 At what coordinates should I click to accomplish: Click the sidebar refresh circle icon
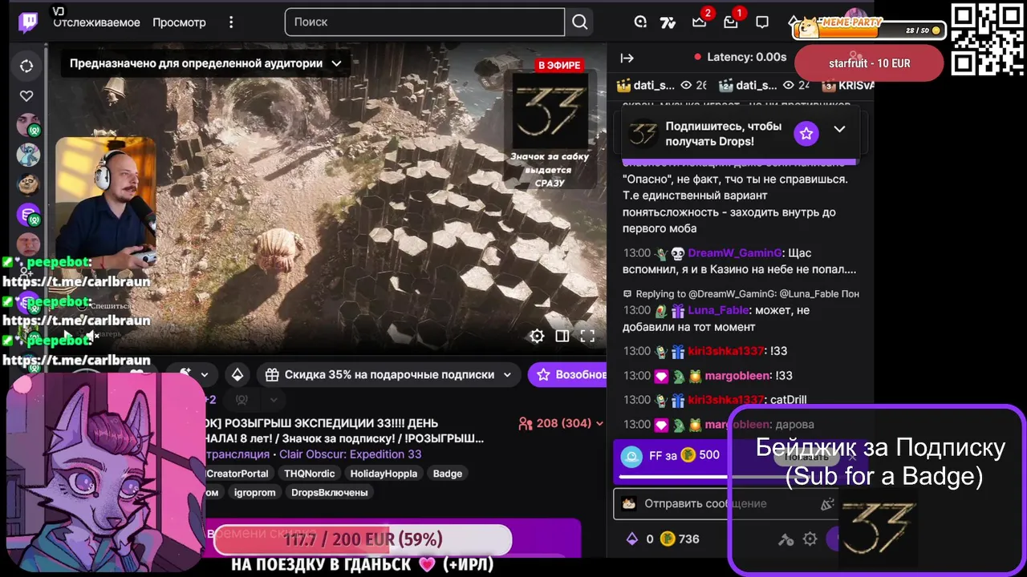(x=26, y=66)
